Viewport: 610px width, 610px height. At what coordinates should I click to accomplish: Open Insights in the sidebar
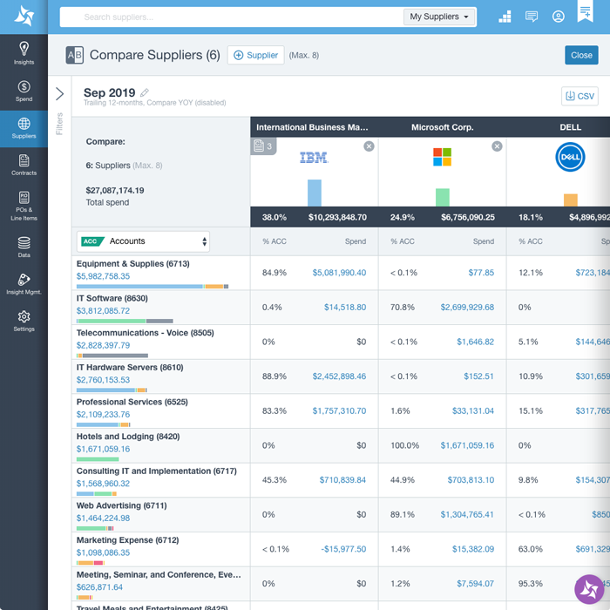pos(24,53)
